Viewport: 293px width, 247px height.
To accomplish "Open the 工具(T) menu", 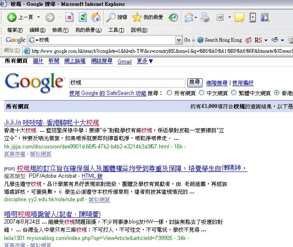I will click(x=116, y=30).
